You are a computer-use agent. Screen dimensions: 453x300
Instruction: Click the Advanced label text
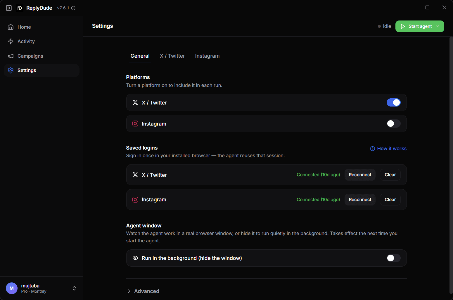[147, 291]
